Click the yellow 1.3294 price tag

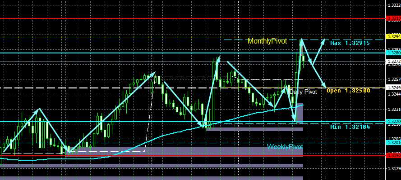[393, 37]
